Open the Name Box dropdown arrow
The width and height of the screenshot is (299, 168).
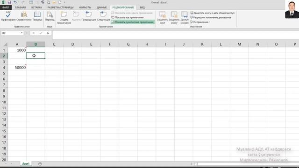tap(22, 33)
